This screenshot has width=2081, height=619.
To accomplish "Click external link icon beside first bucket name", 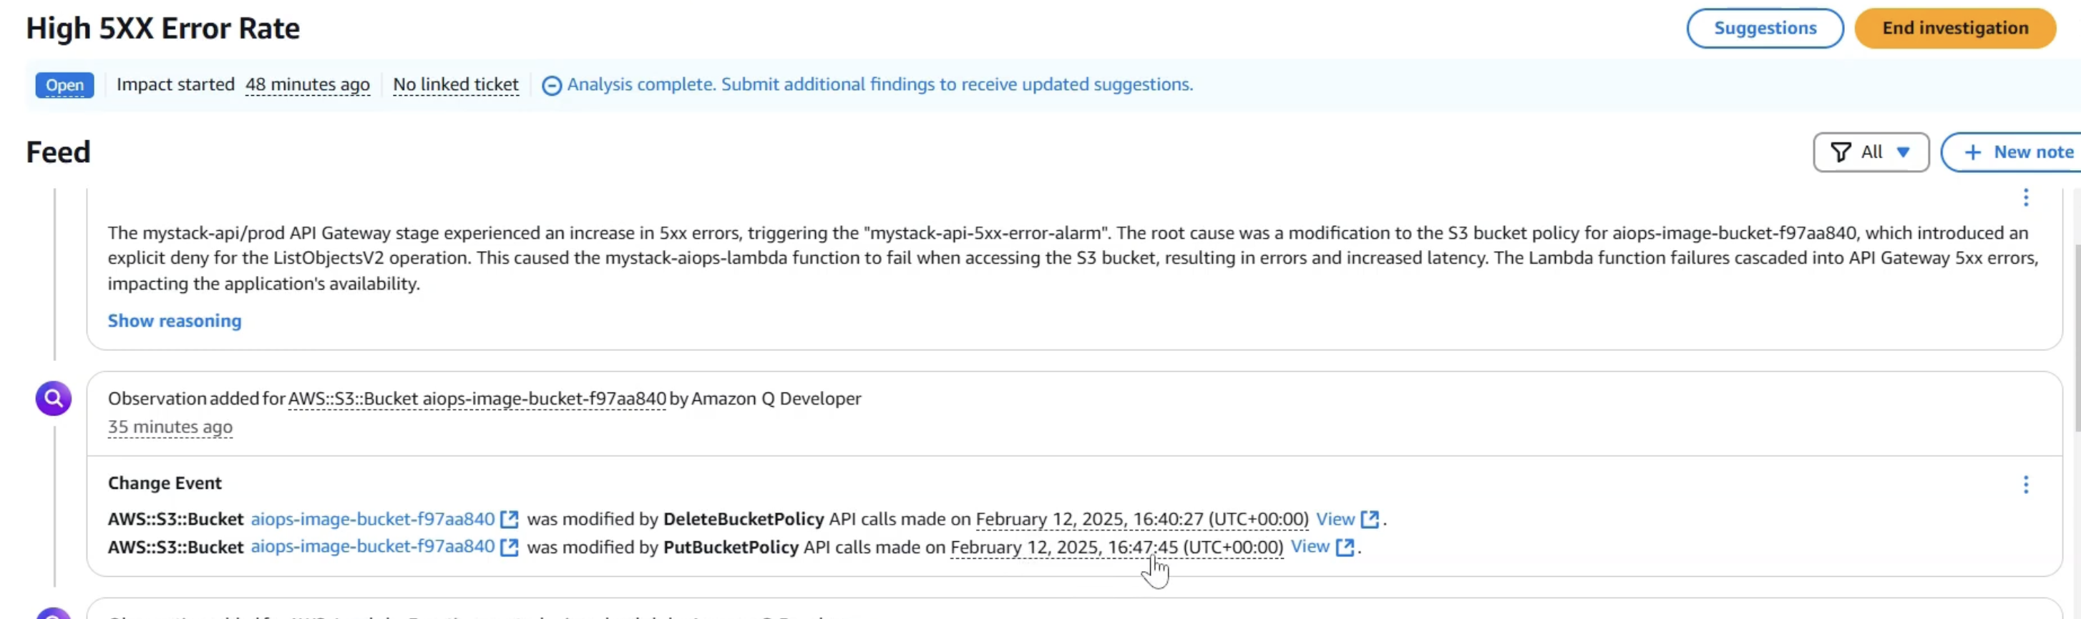I will coord(509,519).
